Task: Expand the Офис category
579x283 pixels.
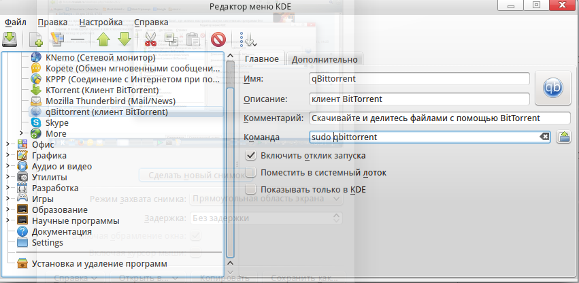Action: coord(7,144)
